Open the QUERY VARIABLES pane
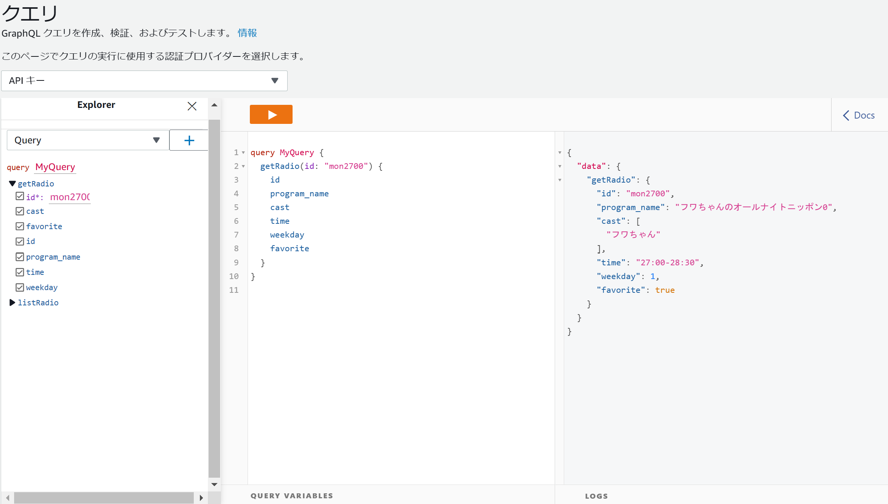888x504 pixels. tap(292, 496)
